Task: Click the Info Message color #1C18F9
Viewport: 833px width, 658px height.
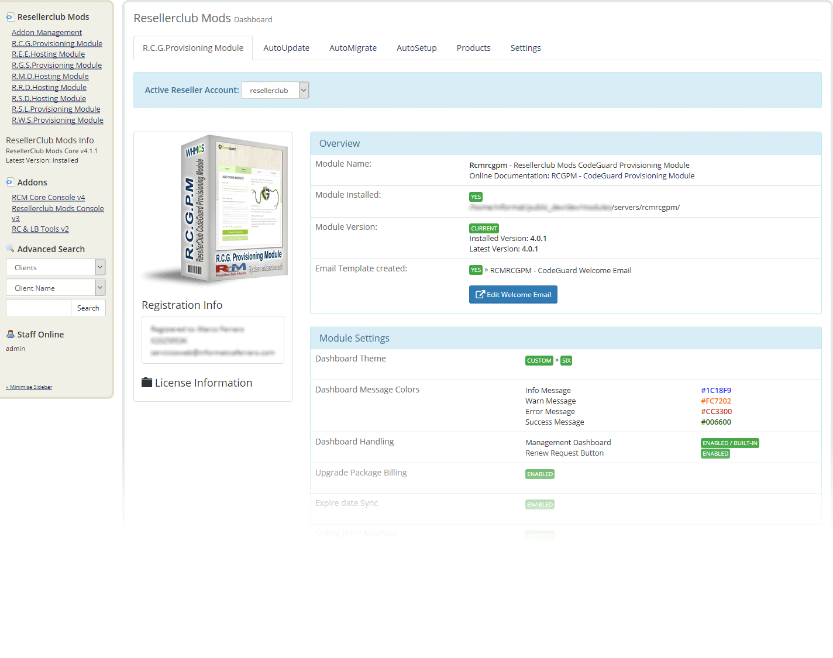Action: coord(716,390)
